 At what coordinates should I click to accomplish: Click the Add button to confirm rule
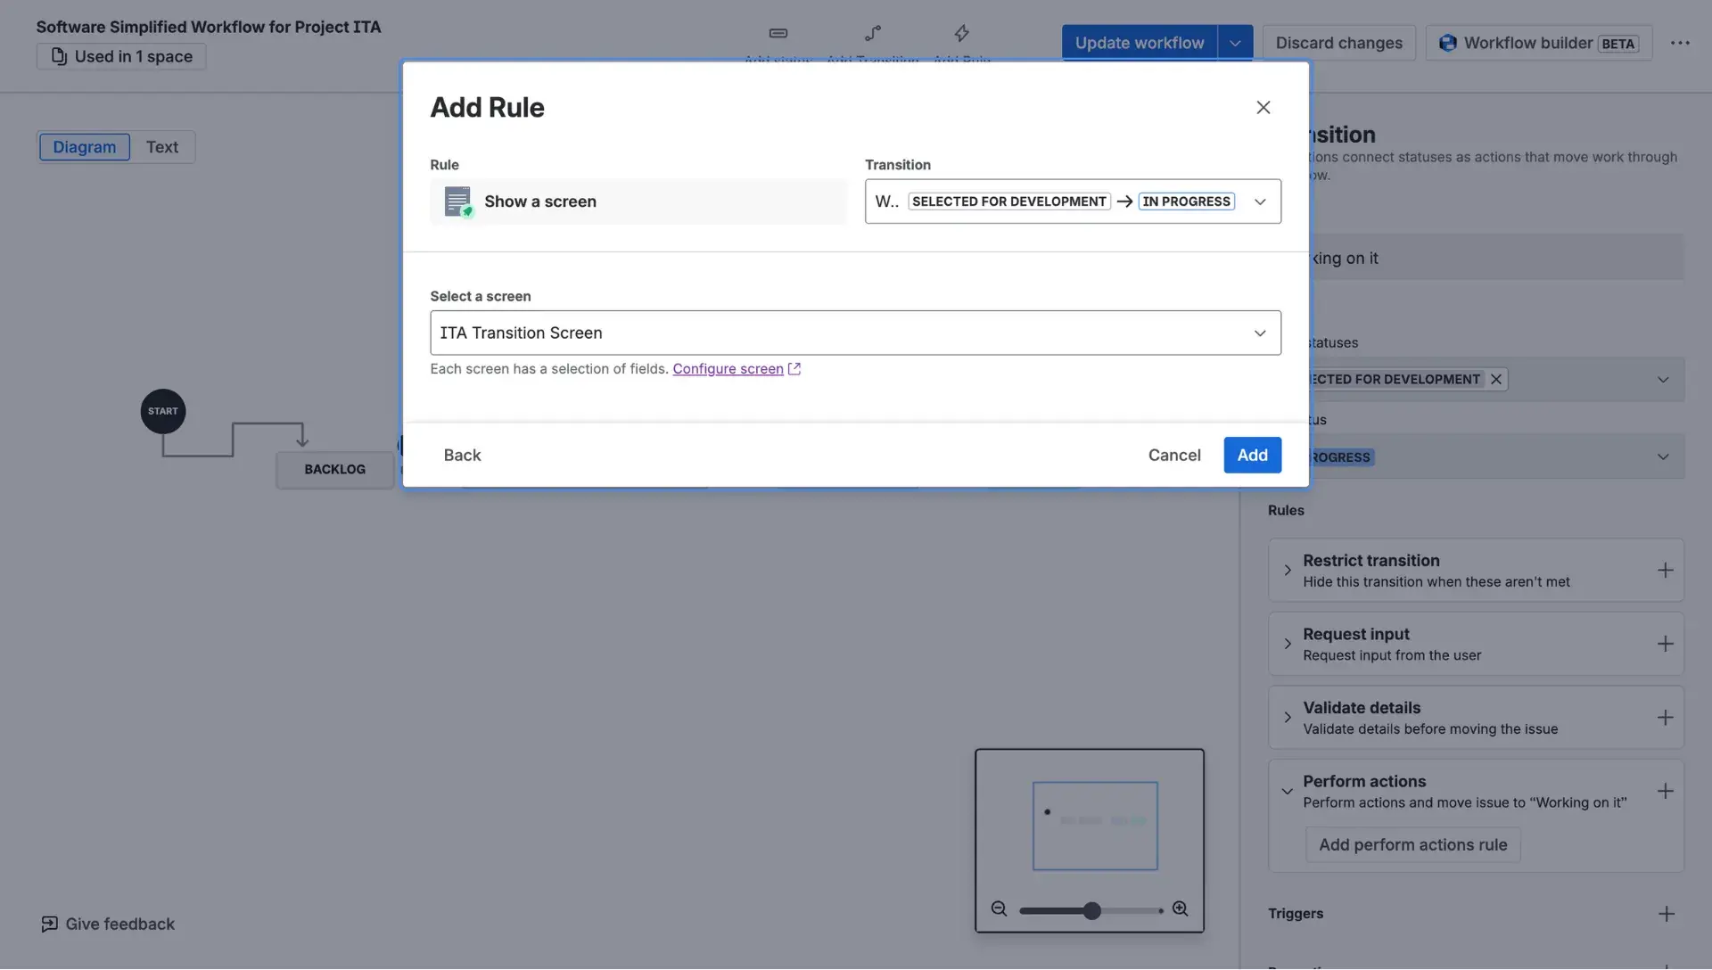point(1252,455)
